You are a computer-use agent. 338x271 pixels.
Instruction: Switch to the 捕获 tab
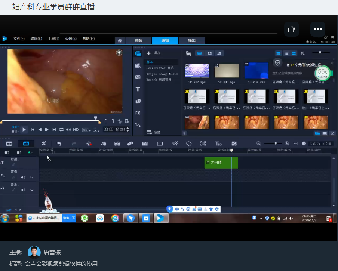point(138,40)
